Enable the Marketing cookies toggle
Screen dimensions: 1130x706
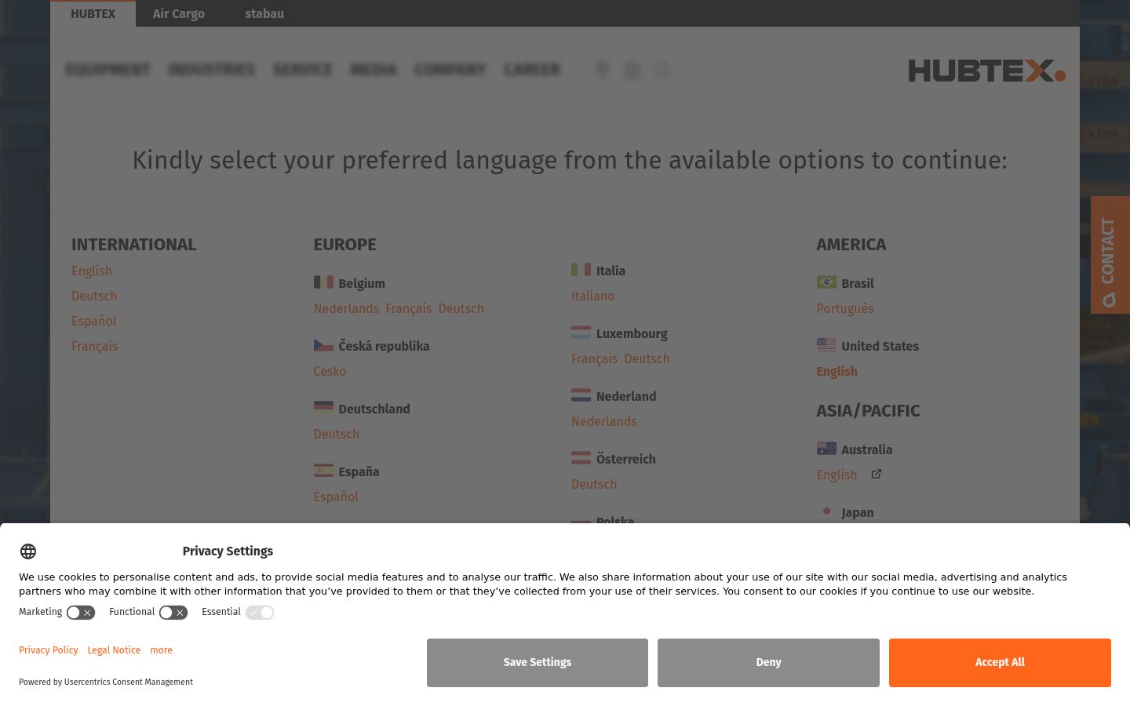(x=81, y=613)
